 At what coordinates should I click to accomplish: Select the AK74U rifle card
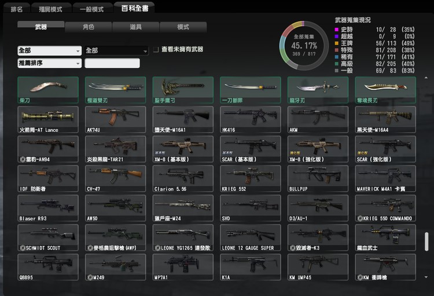(115, 119)
